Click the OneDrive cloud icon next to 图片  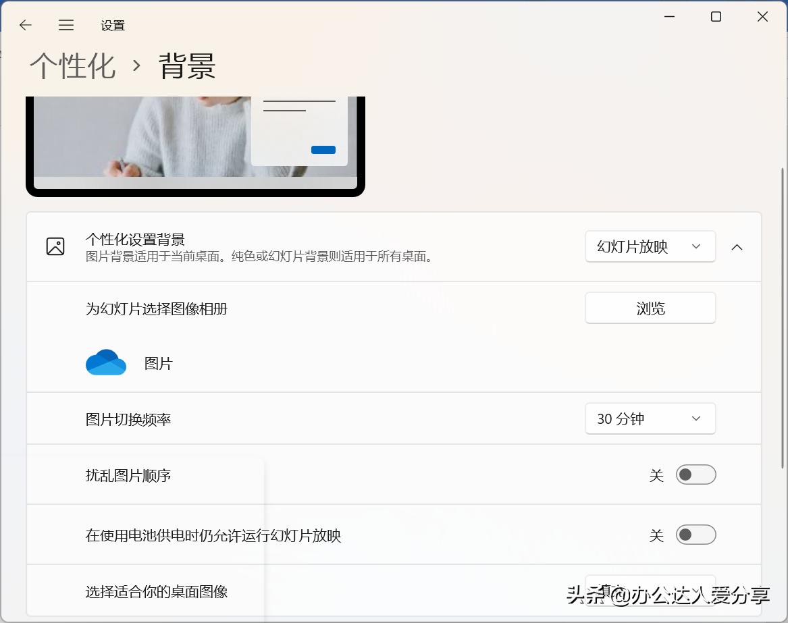point(105,362)
